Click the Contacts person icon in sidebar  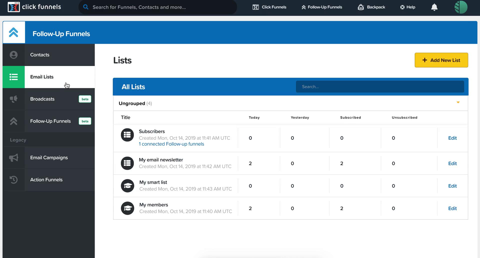[13, 55]
